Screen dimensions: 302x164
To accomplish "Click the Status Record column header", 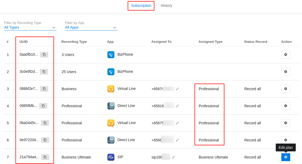I will pos(256,42).
